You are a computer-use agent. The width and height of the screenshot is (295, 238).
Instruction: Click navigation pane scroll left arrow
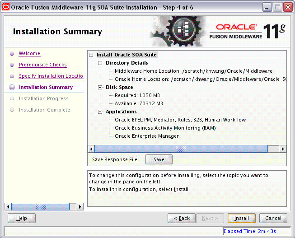click(x=8, y=207)
